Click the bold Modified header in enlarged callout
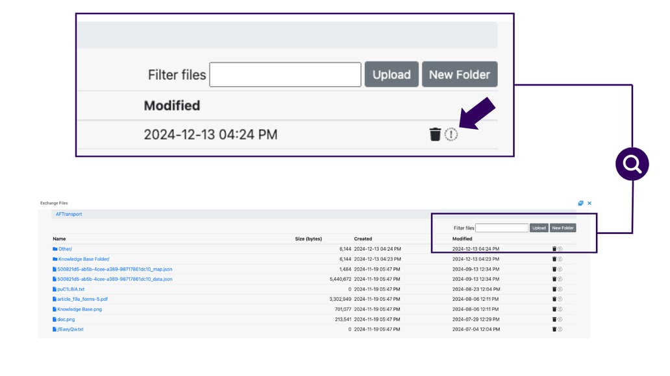Screen dimensions: 670x376 [172, 106]
